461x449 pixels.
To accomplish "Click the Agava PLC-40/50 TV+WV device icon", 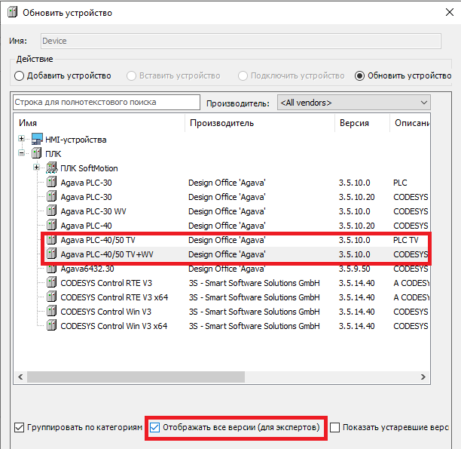I will point(52,254).
